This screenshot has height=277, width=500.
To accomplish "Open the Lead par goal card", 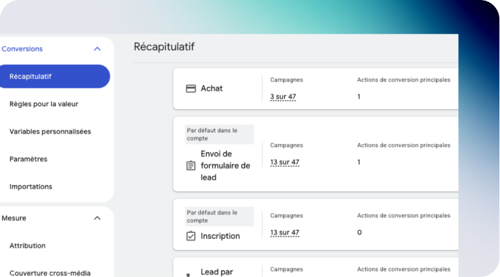I will point(217,272).
